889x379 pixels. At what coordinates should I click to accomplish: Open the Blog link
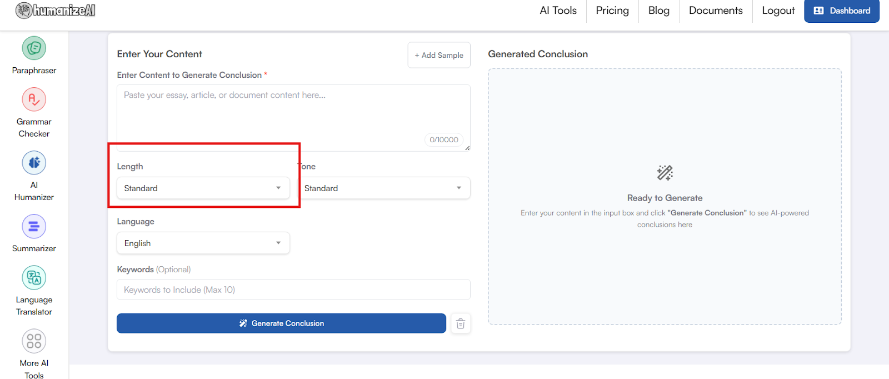coord(658,11)
